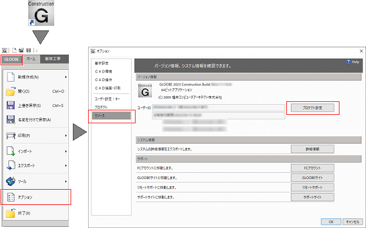366x228 pixels.
Task: Click the blank page icon beside 新規作成
Action: pos(11,77)
